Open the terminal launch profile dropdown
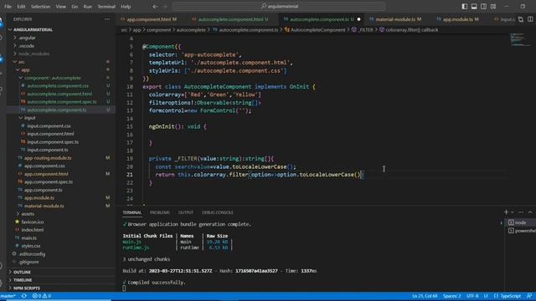Screen dimensions: 536x301 (512, 212)
